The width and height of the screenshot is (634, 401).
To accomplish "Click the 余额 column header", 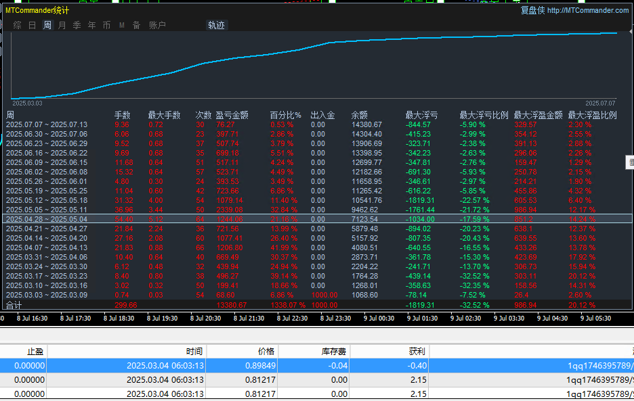I will tap(359, 115).
